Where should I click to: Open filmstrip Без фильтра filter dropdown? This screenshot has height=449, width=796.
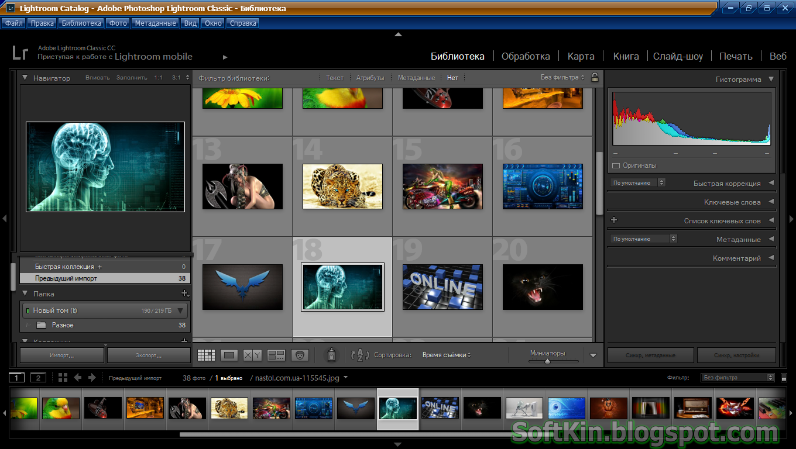pos(737,378)
